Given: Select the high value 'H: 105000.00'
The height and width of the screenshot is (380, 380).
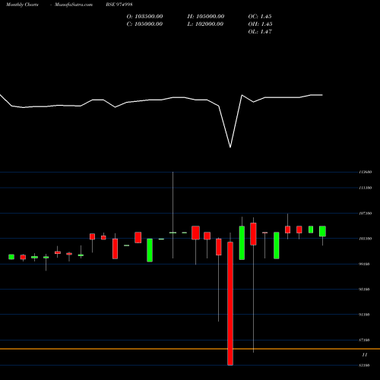Looking at the screenshot, I should pyautogui.click(x=206, y=17).
